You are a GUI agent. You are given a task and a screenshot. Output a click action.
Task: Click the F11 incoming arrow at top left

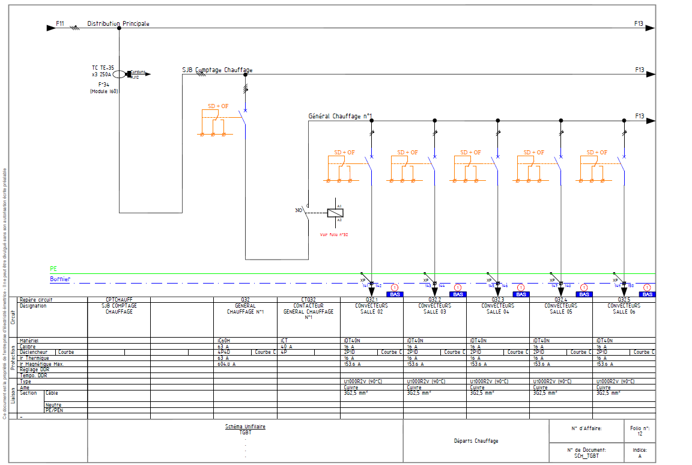point(52,27)
